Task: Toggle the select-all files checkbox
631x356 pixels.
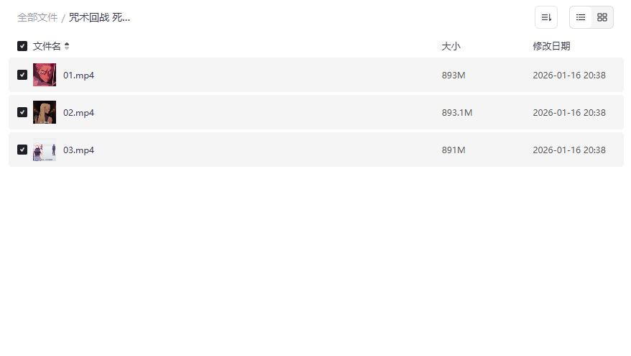Action: tap(22, 46)
